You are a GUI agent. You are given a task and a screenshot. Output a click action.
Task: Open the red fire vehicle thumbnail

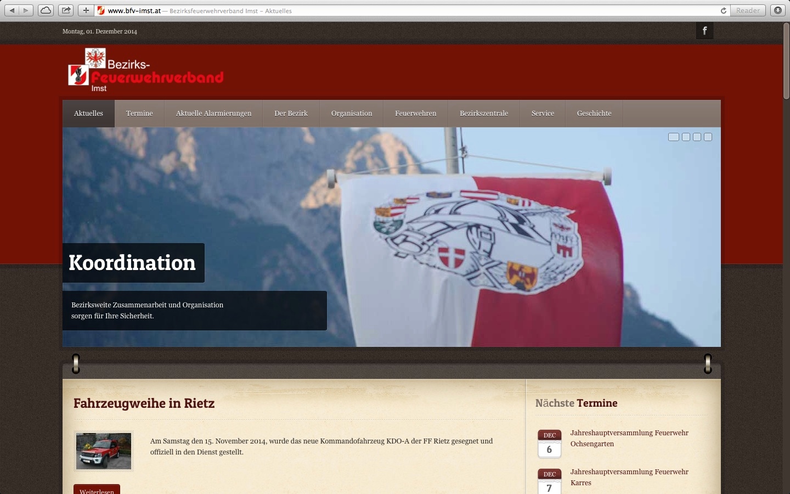[x=104, y=451]
